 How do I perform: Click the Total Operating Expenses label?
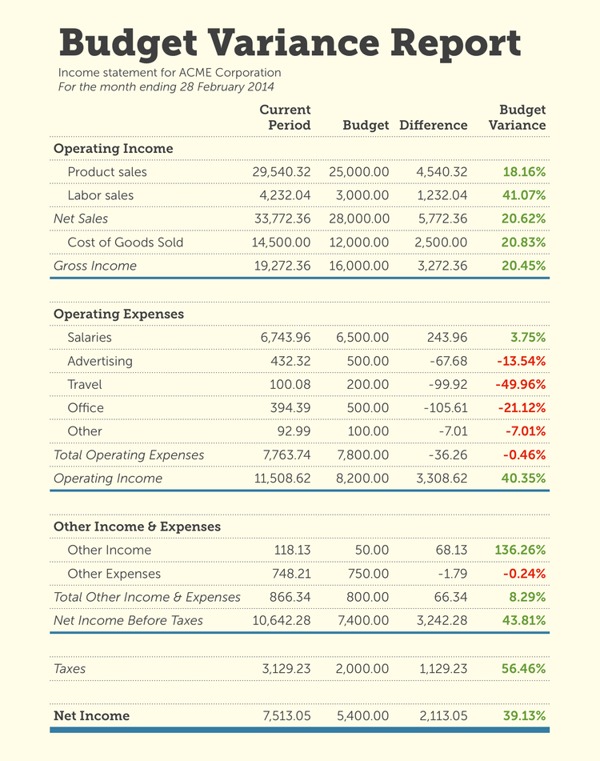coord(129,455)
